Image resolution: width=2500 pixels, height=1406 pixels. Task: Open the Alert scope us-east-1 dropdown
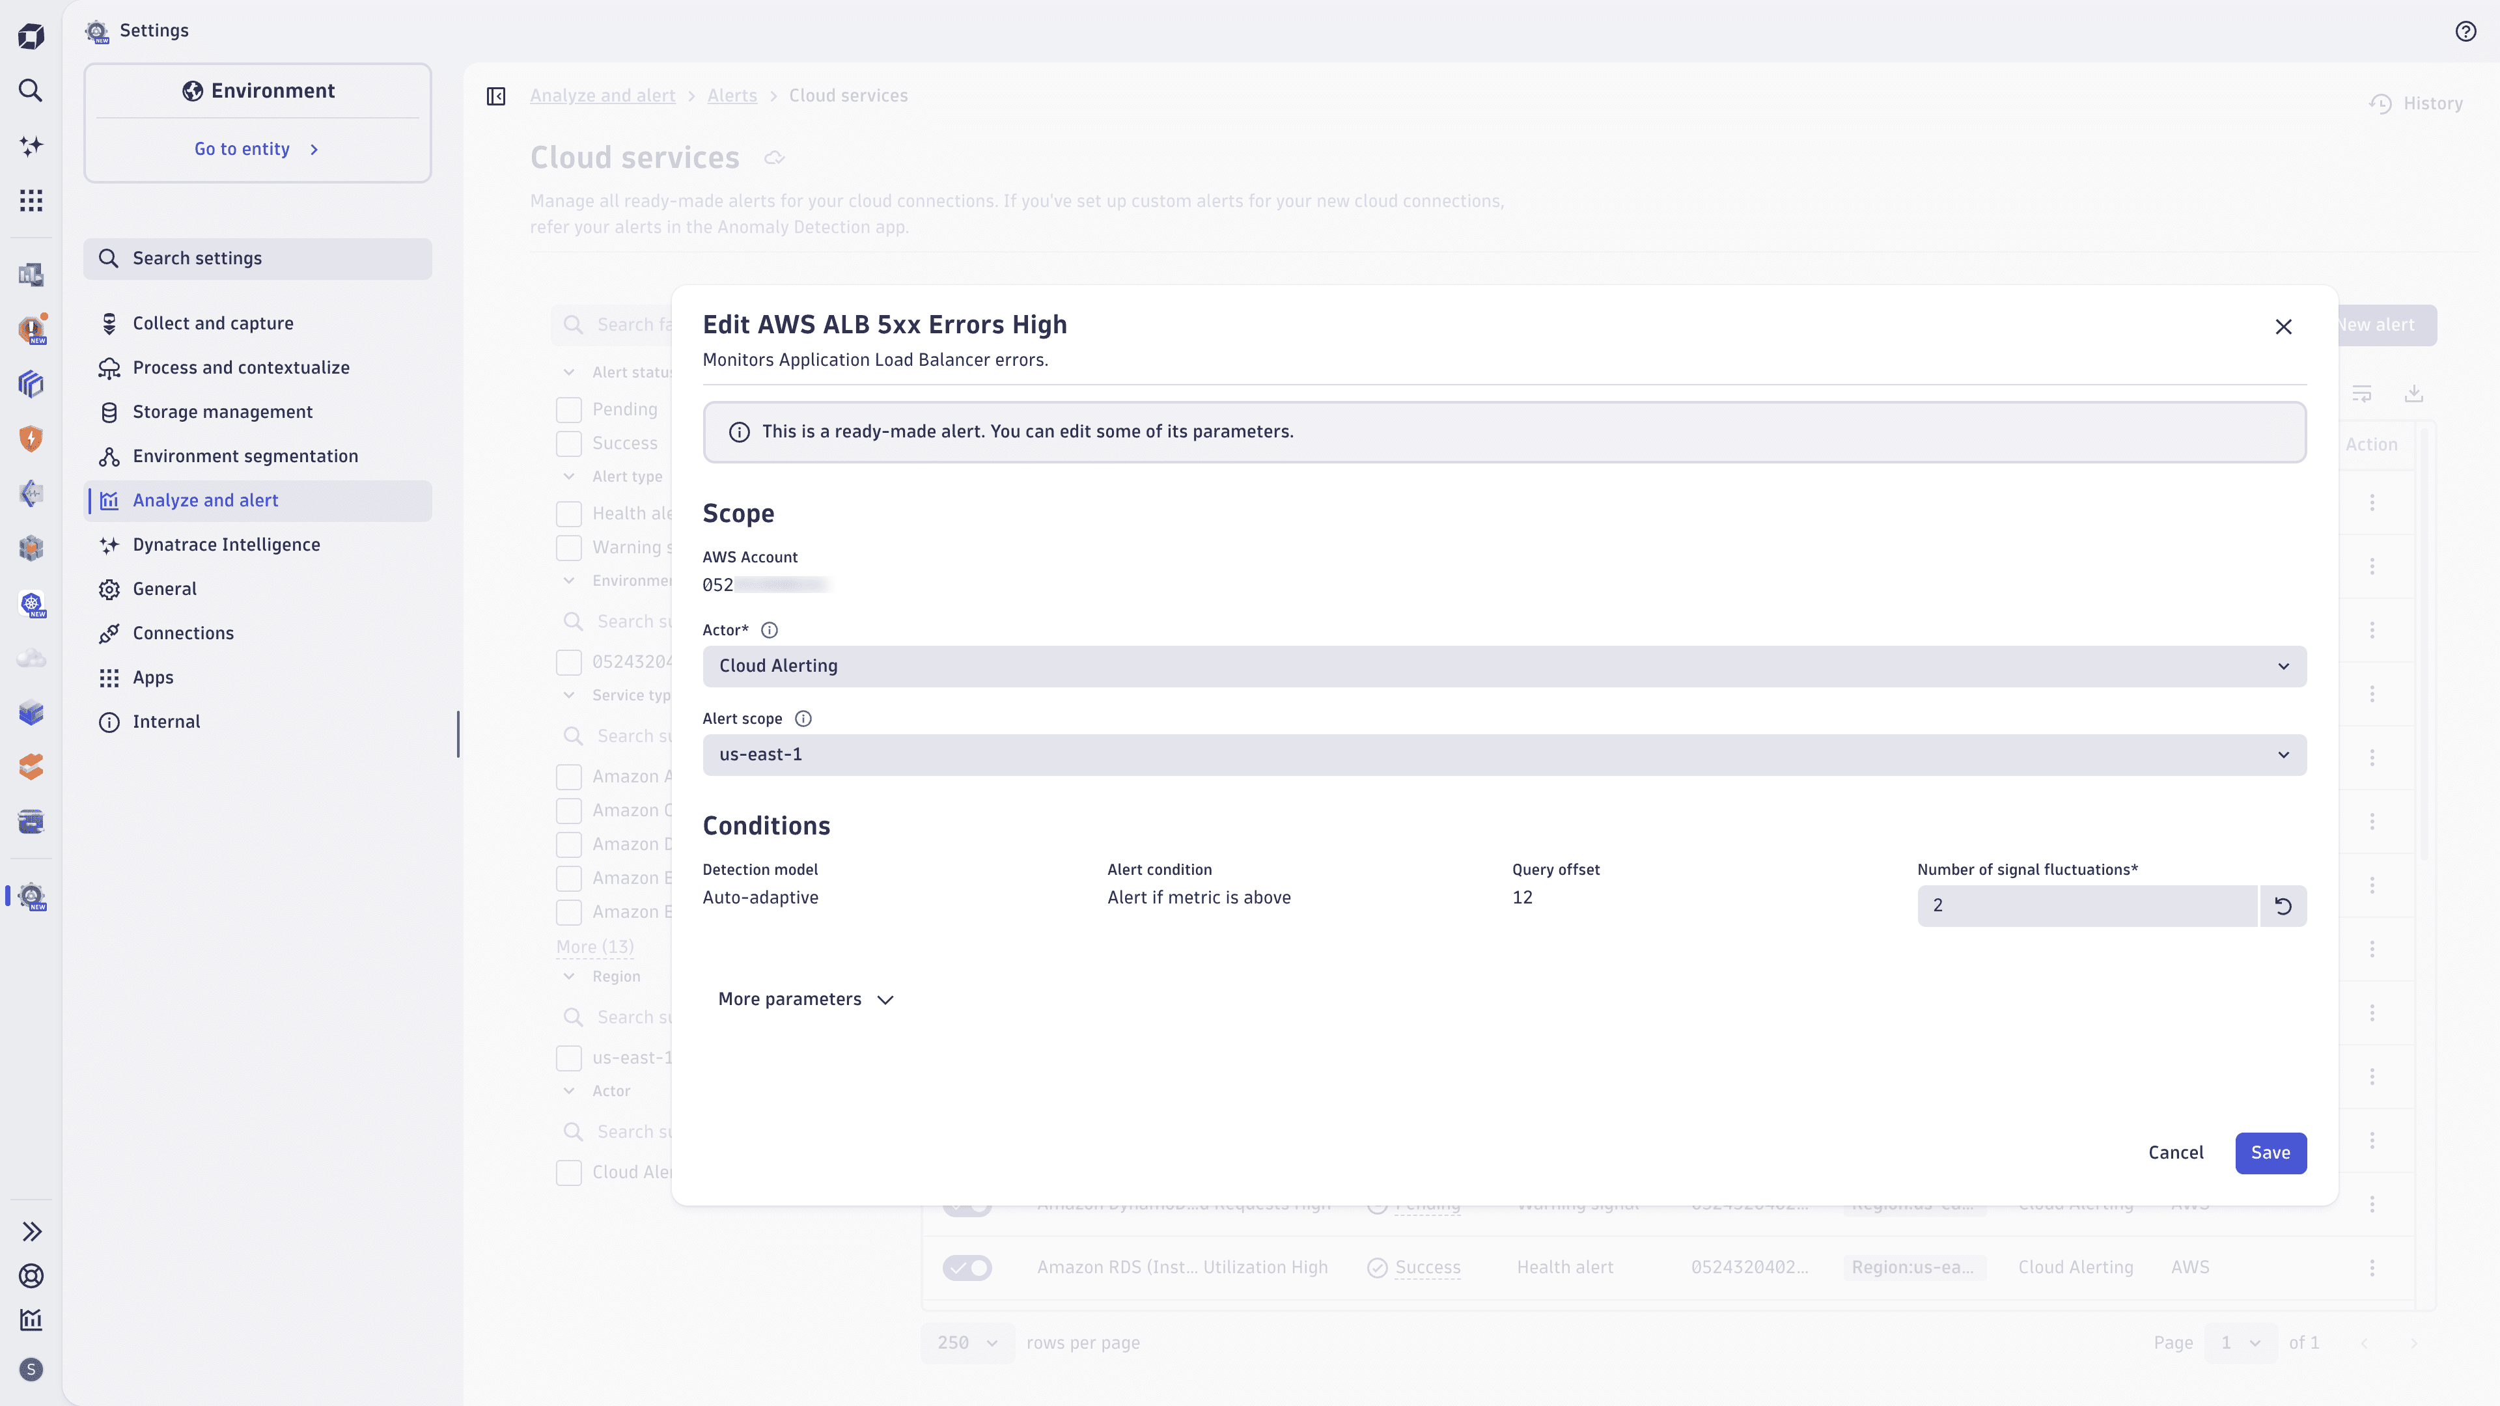pos(1503,754)
